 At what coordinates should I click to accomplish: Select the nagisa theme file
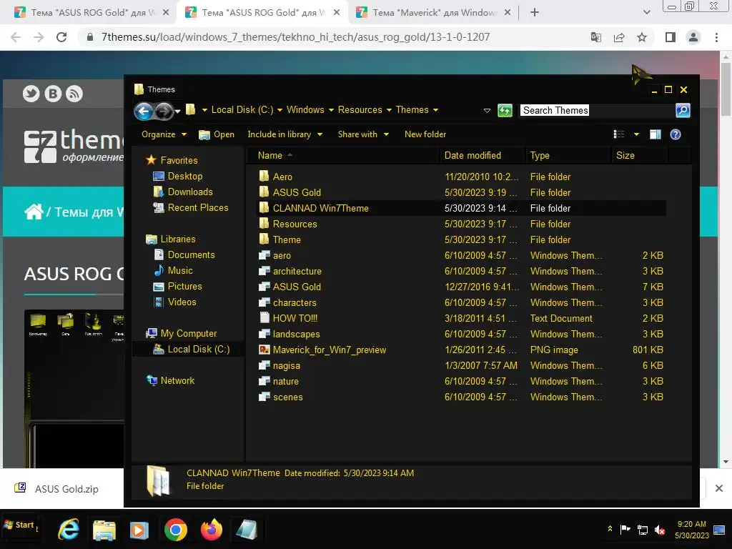point(461,365)
